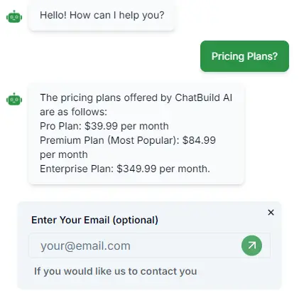Click the 'are as follows:' text line
This screenshot has height=291, width=299.
point(73,112)
